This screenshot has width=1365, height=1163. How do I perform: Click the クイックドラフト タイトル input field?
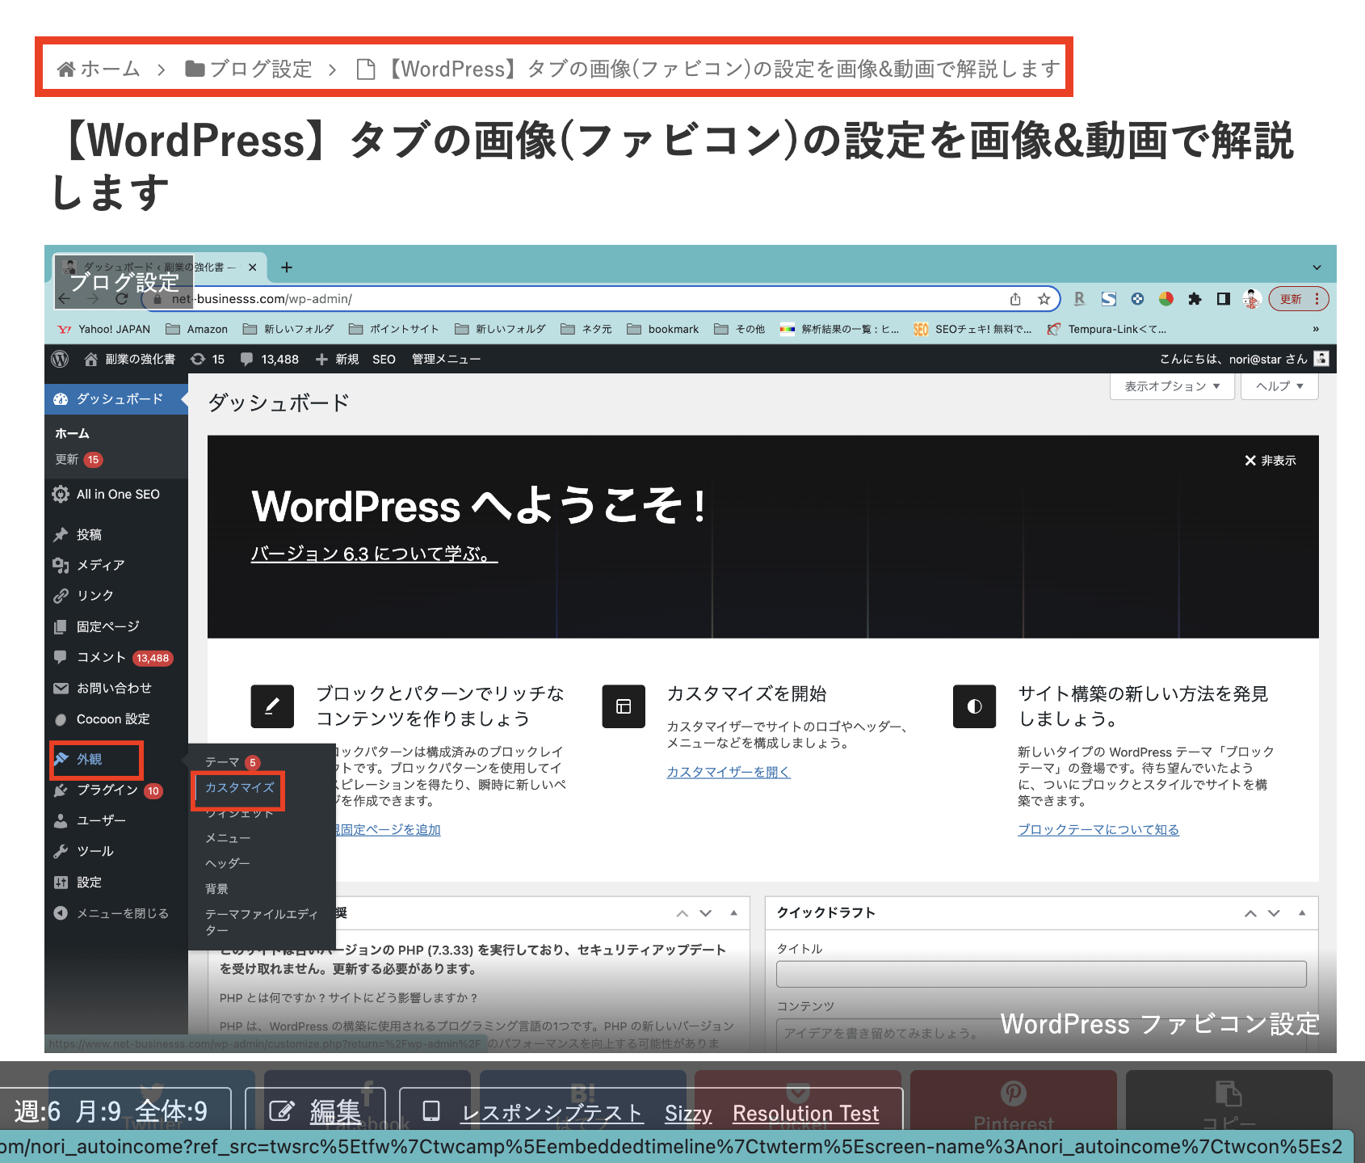pyautogui.click(x=1041, y=974)
